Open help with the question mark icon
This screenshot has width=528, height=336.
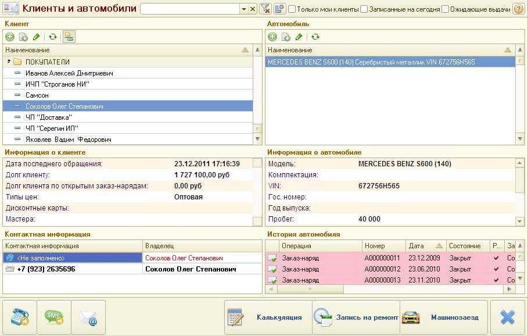coord(518,9)
